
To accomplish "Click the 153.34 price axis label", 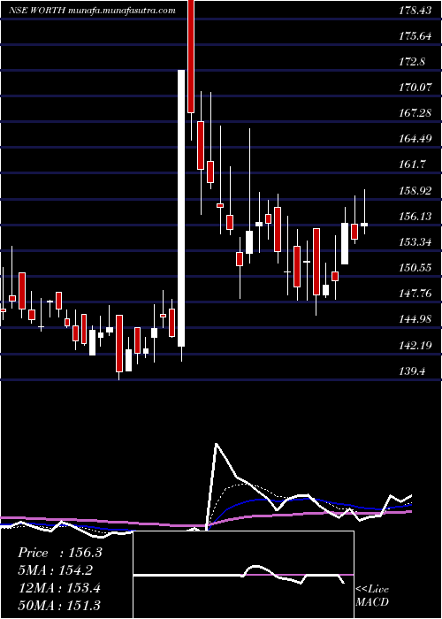I will (x=415, y=242).
